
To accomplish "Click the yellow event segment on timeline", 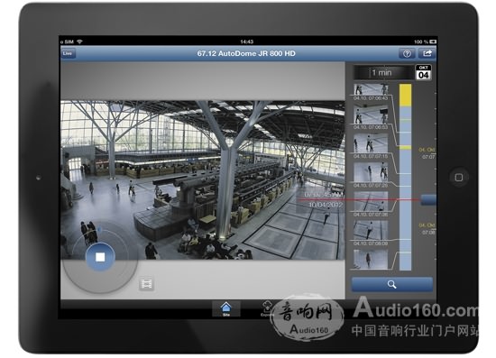I will 405,95.
